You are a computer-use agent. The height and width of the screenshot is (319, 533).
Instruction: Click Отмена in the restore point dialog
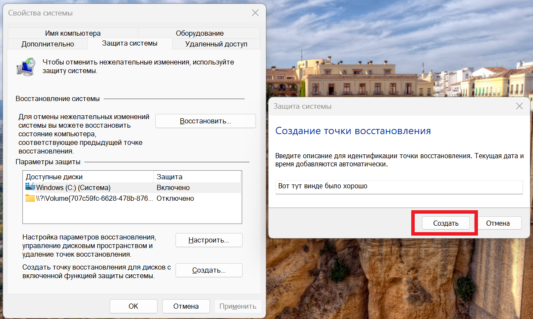[498, 223]
